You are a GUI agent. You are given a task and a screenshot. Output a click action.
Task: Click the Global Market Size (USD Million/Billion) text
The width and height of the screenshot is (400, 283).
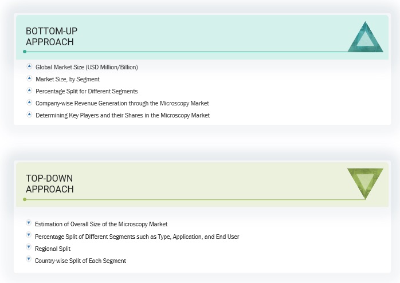pos(87,67)
